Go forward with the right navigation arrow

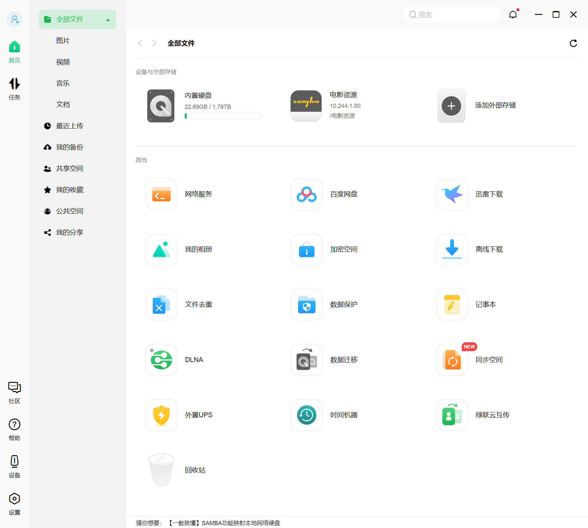coord(154,43)
